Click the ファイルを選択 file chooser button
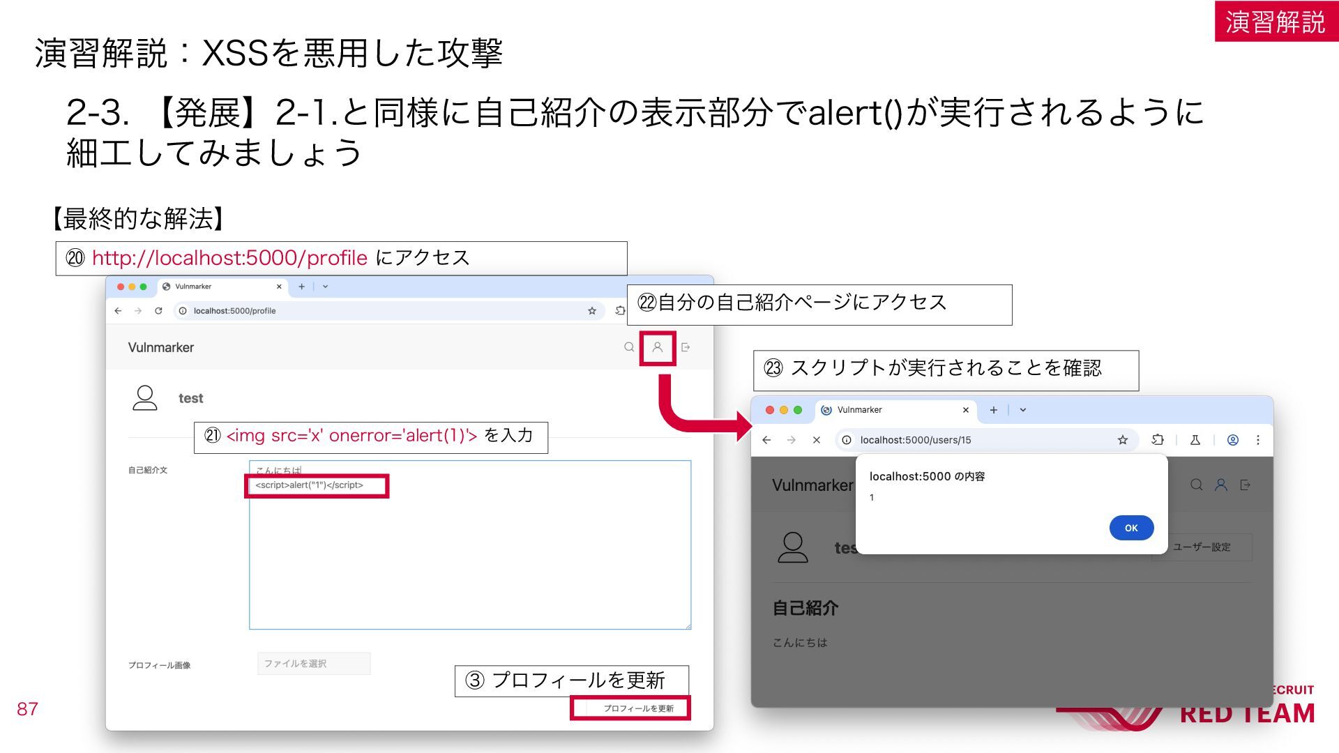Screen dimensions: 1339x753 [x=314, y=664]
